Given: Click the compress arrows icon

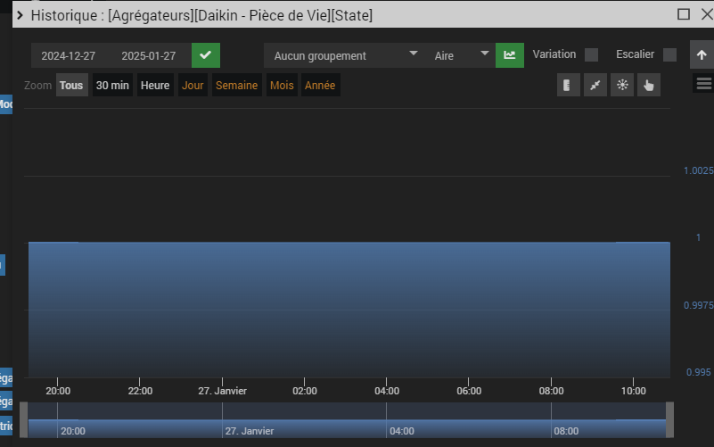Looking at the screenshot, I should point(595,86).
